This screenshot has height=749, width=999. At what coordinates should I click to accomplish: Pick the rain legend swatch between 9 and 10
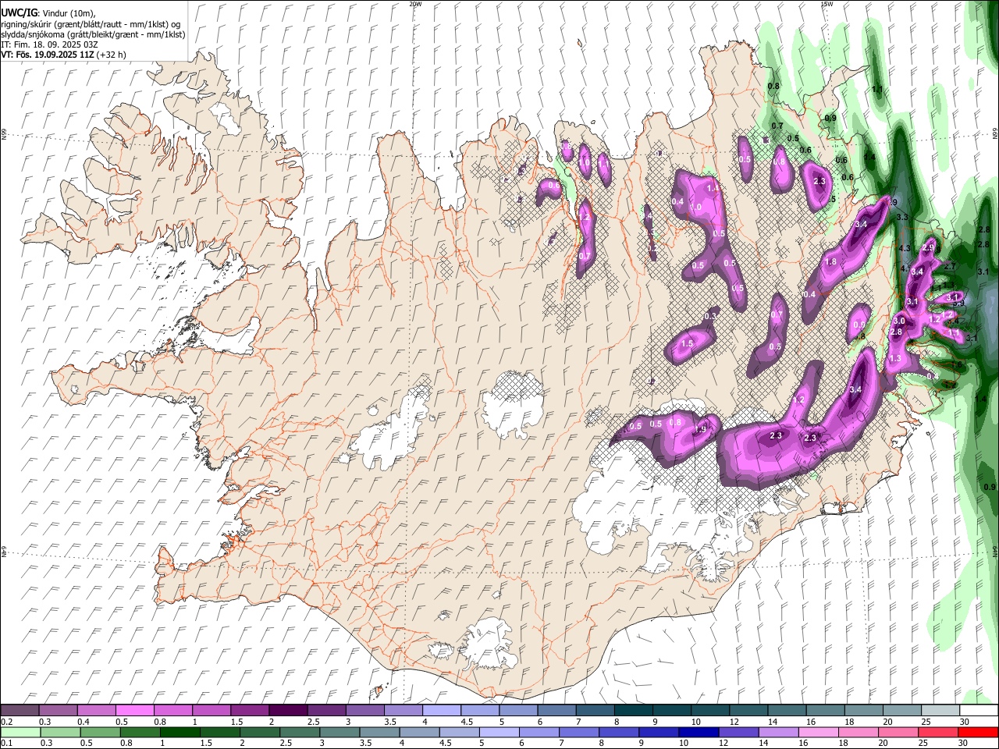(659, 732)
